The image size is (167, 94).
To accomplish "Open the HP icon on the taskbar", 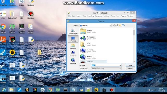I will [43, 90].
